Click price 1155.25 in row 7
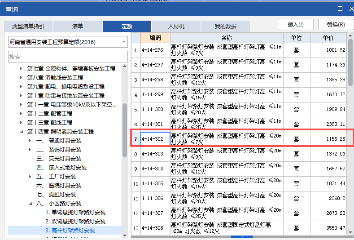 [336, 139]
